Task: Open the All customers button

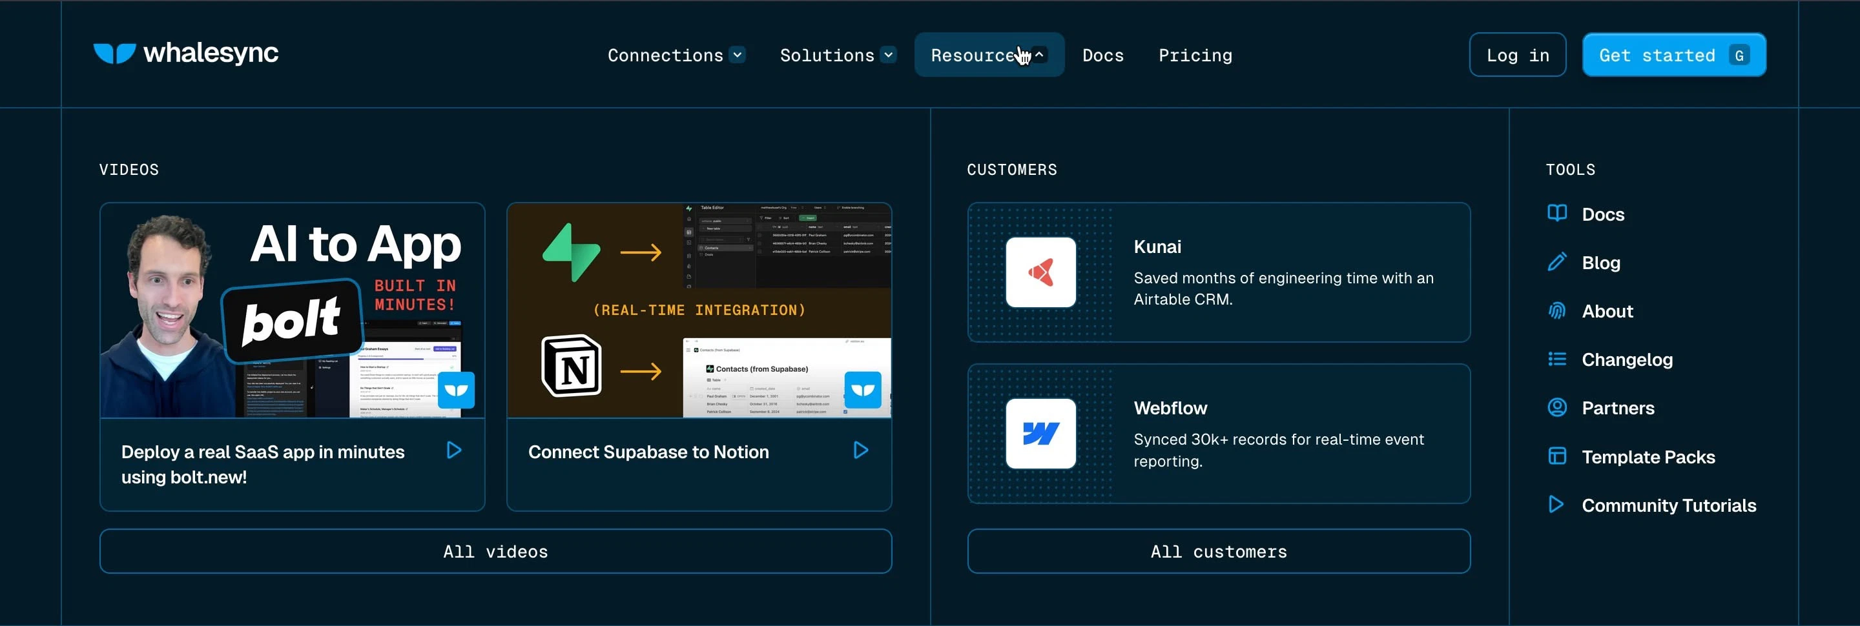Action: coord(1218,552)
